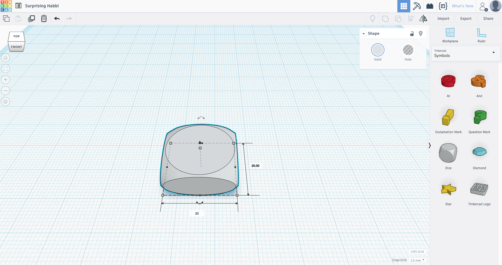Delete the selected shape with the trash icon
The height and width of the screenshot is (265, 502).
click(x=44, y=19)
